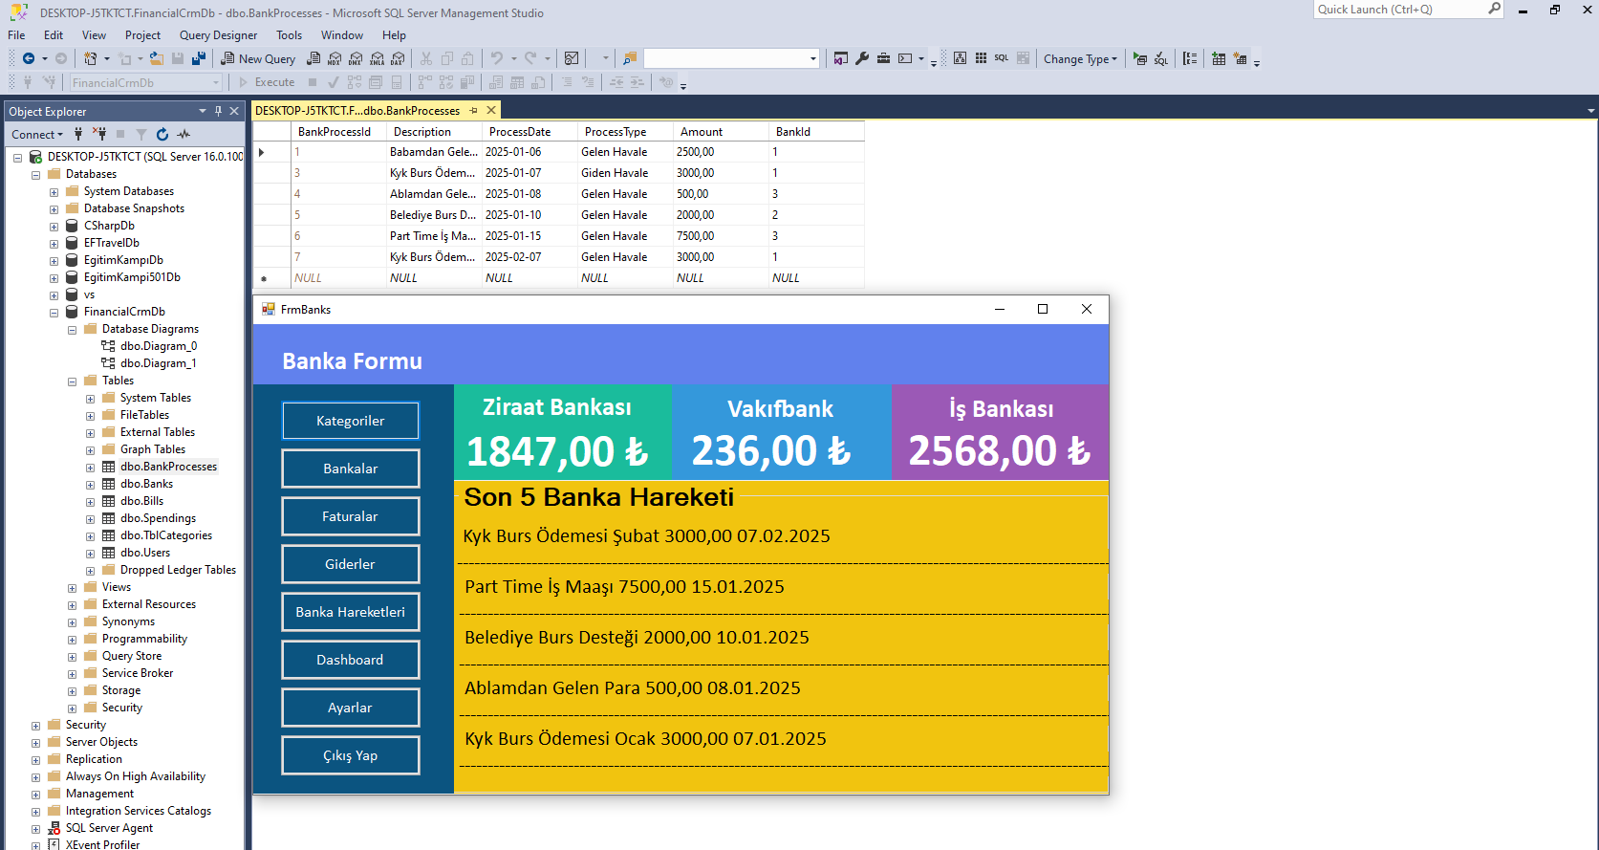Open the Open File folder icon

pos(157,58)
